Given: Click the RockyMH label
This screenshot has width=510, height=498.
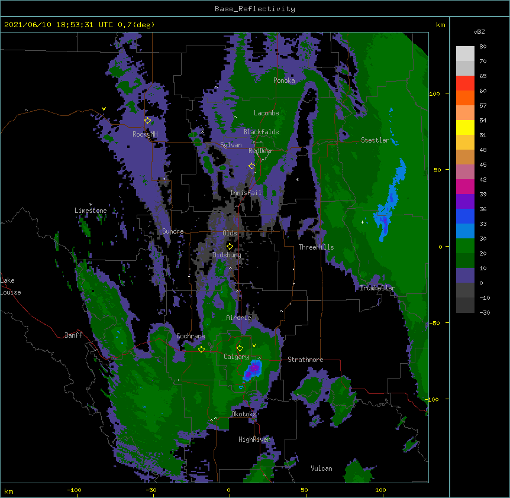Looking at the screenshot, I should coord(145,134).
